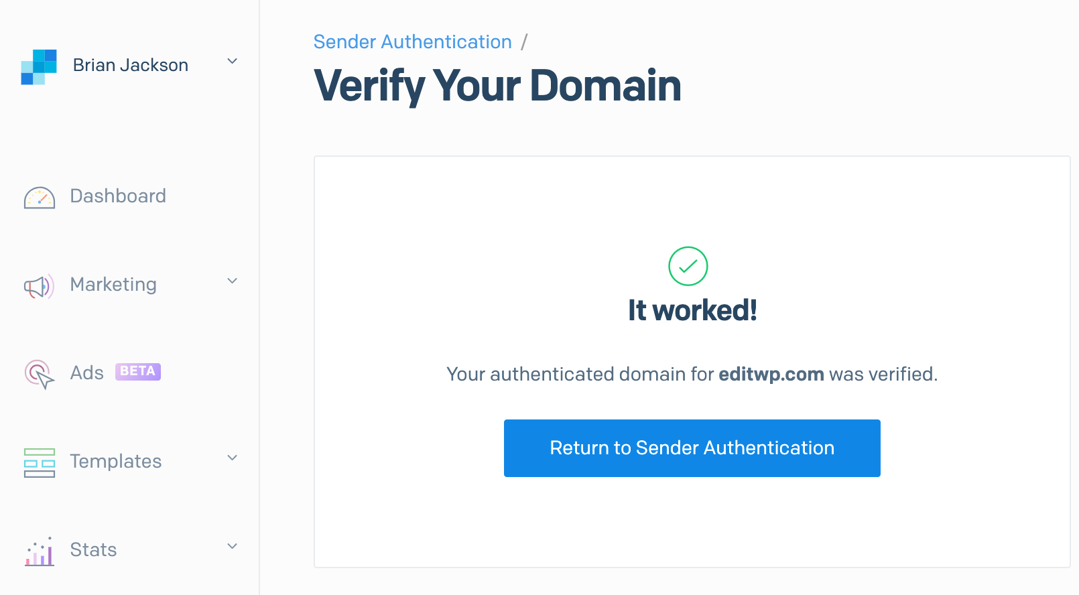The width and height of the screenshot is (1079, 595).
Task: Click the green verification checkmark icon
Action: coord(688,265)
